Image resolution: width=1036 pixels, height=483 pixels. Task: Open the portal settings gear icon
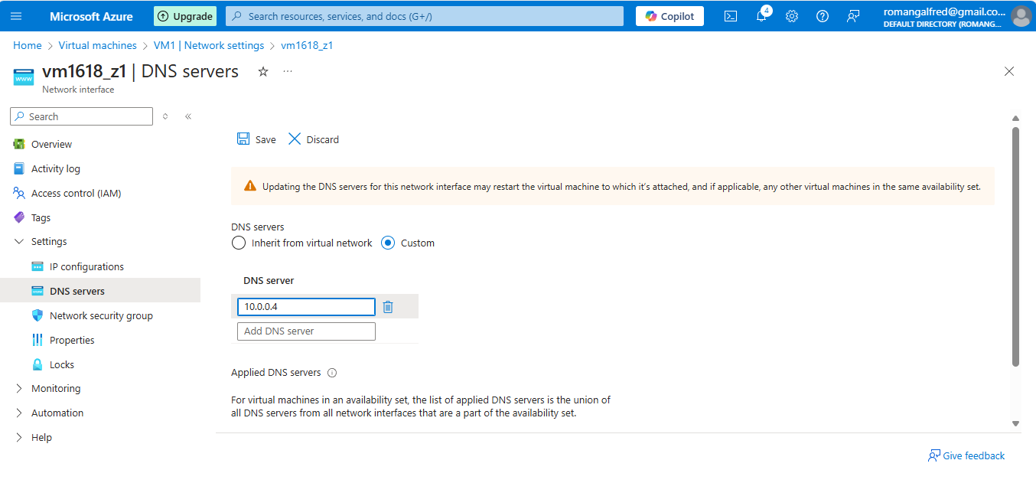pos(791,15)
